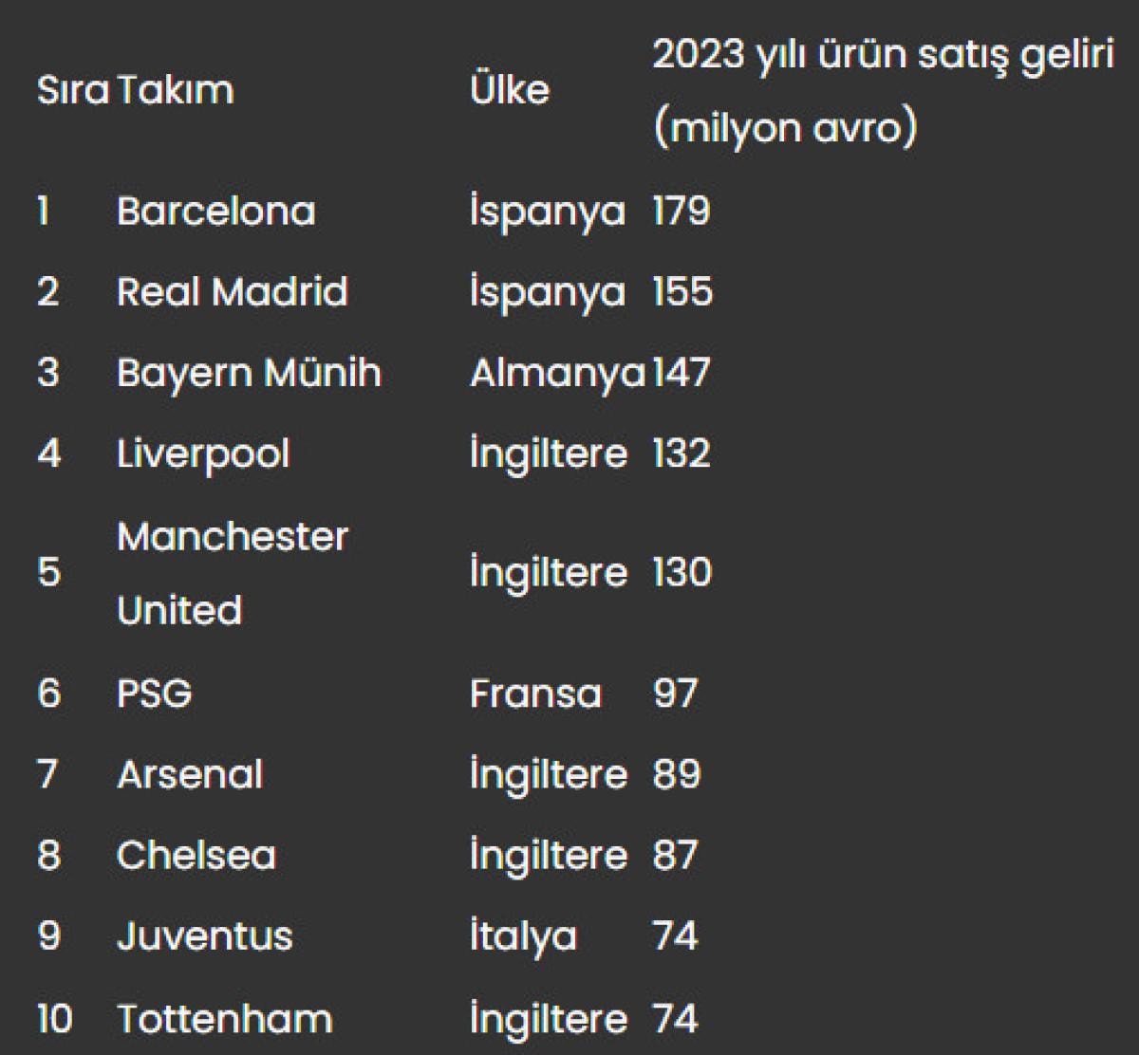Select the Chelsea team cell
This screenshot has width=1139, height=1055.
coord(196,856)
